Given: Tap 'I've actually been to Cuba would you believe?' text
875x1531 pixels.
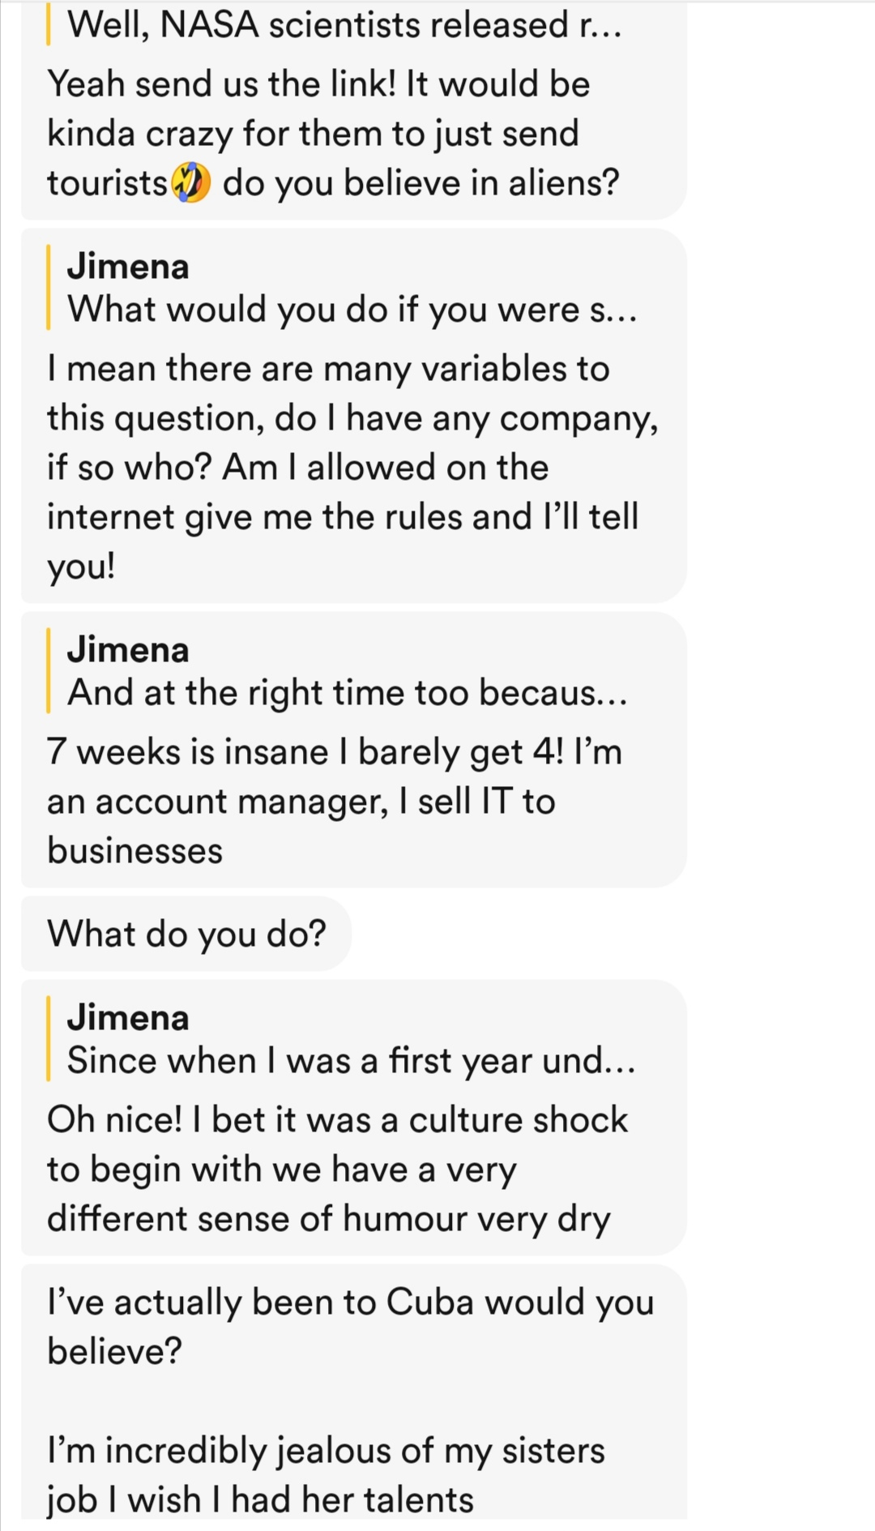Looking at the screenshot, I should tap(350, 1327).
